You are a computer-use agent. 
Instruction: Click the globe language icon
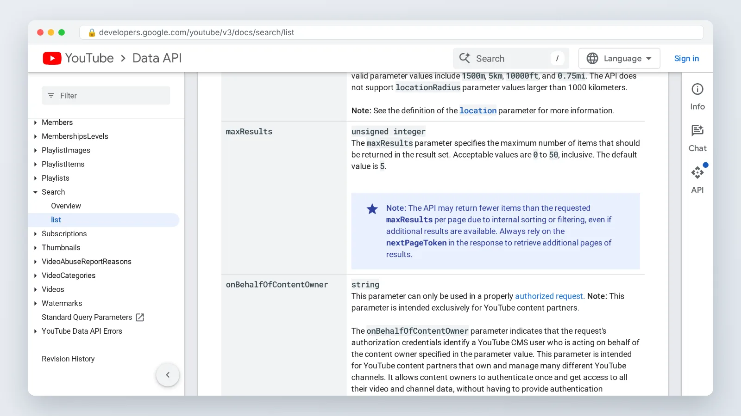592,58
